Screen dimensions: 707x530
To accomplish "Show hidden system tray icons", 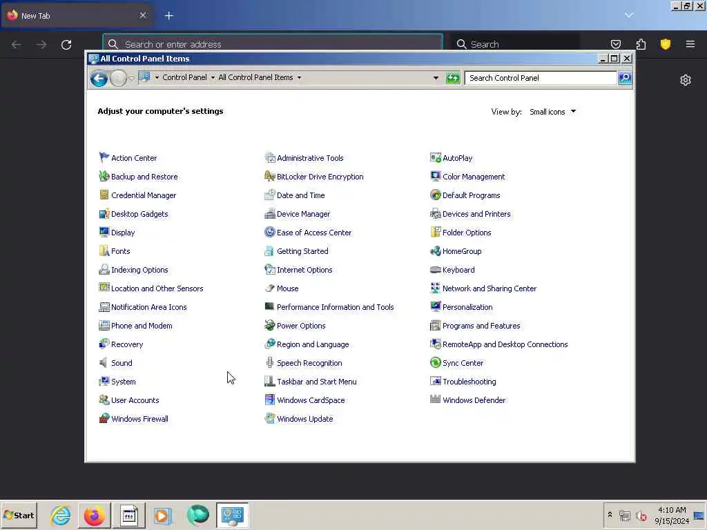I will click(x=610, y=515).
